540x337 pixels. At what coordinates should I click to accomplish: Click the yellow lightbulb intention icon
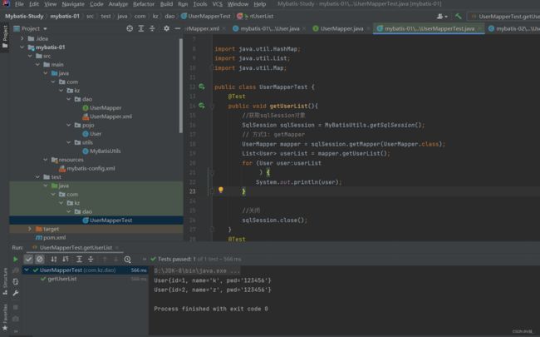coord(221,190)
